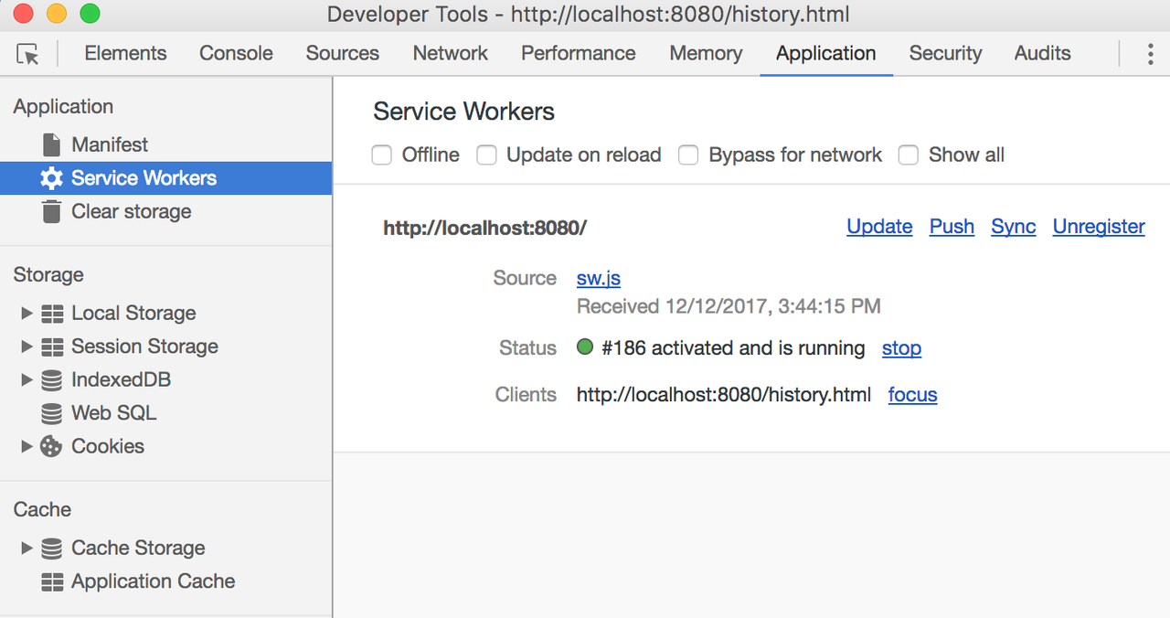Screen dimensions: 1170x618
Task: Click the IndexedDB database icon
Action: tap(52, 379)
